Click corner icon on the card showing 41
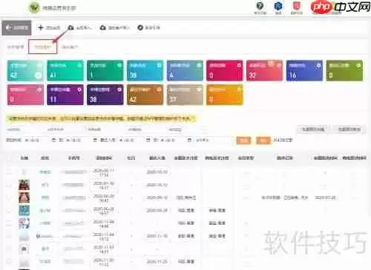This screenshot has height=270, width=371. 79,65
